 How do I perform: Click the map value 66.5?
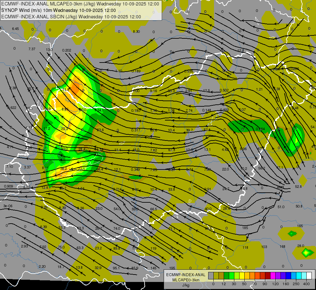tap(154, 209)
